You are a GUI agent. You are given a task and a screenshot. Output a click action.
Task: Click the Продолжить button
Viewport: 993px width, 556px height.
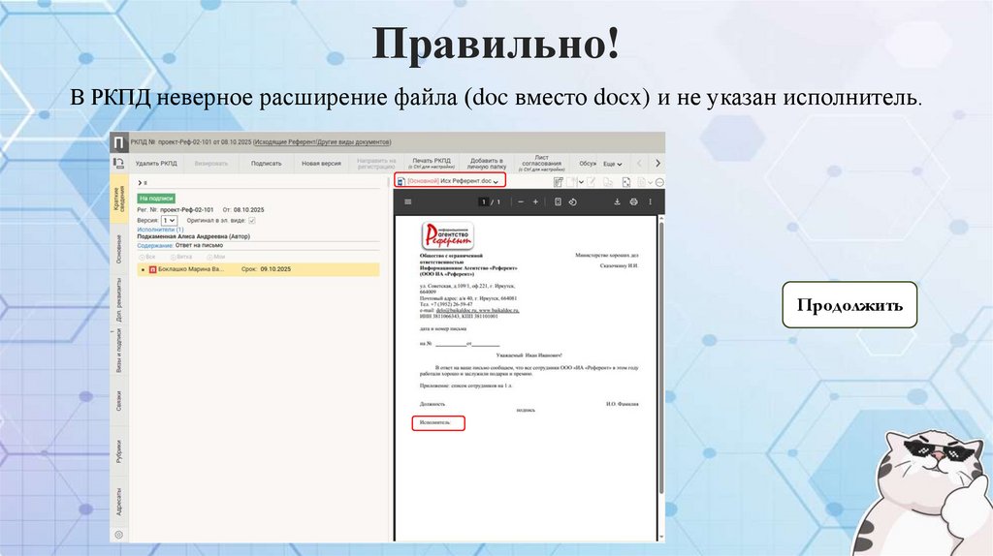click(849, 305)
